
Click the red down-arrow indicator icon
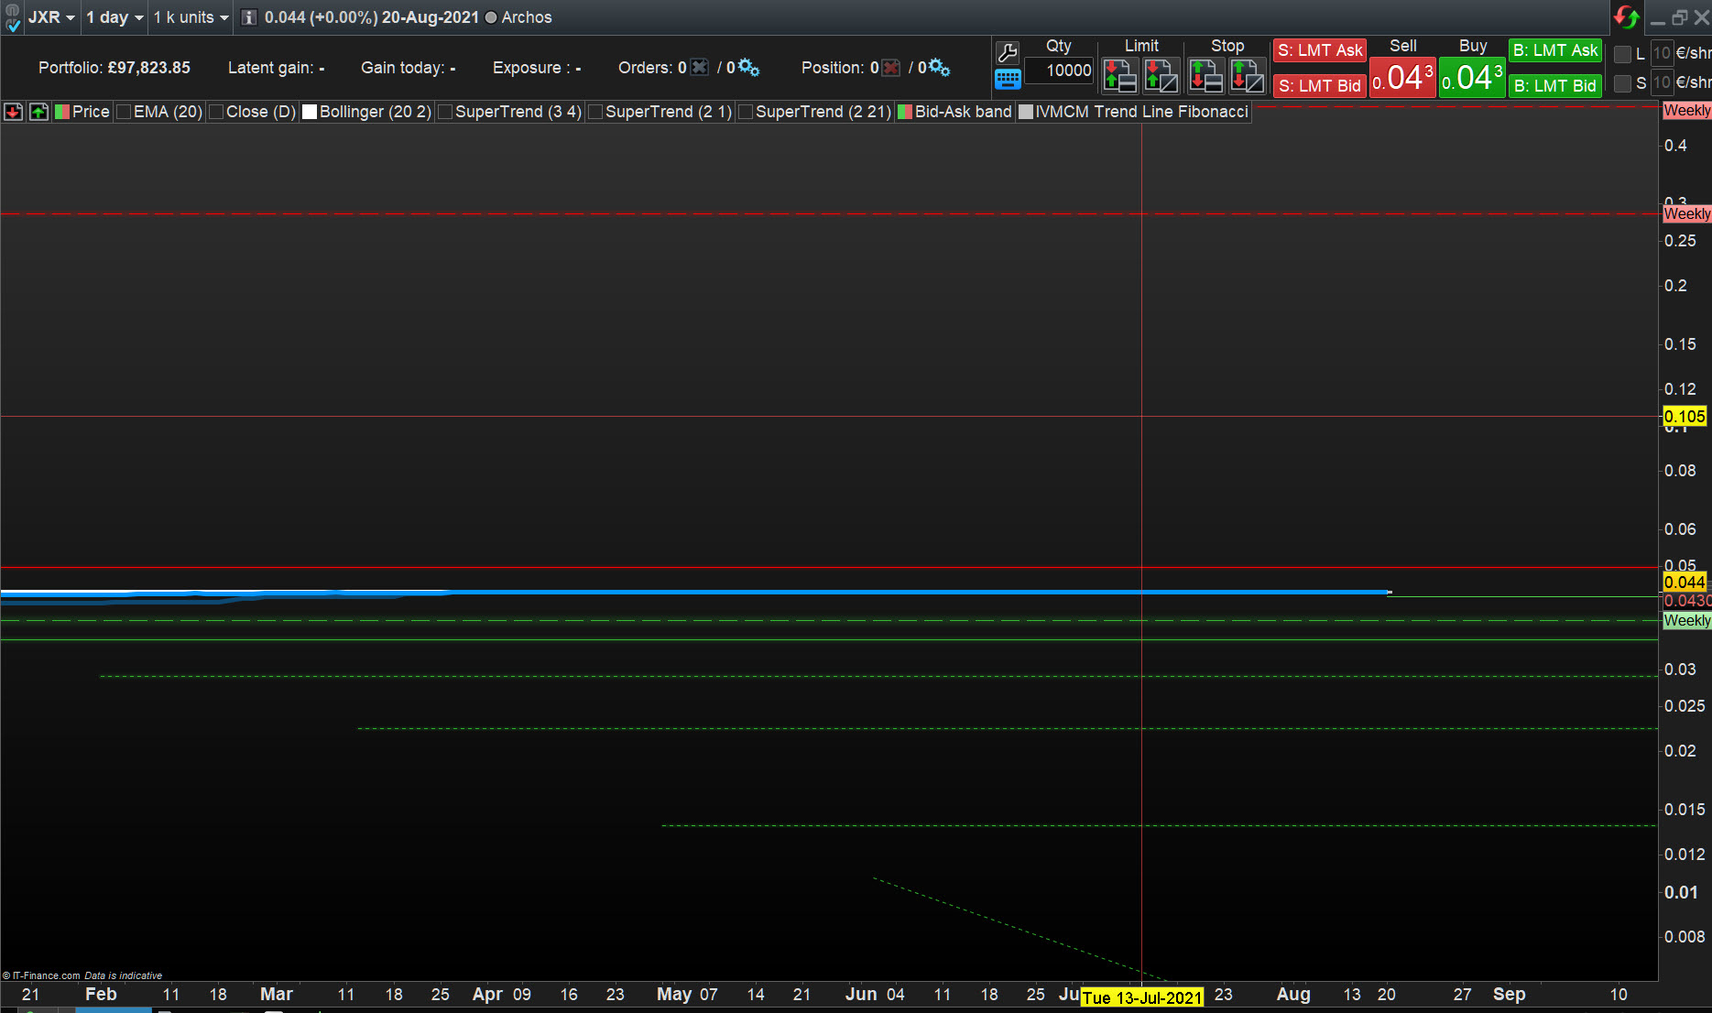point(13,112)
